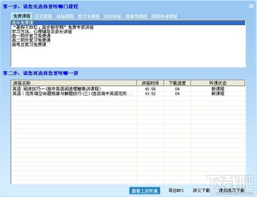The height and width of the screenshot is (197, 257).
Task: Choose the 暑假不放松 free expert lecture course
Action: point(53,27)
